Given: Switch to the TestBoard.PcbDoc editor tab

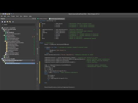Looking at the screenshot, I should click(43, 19).
